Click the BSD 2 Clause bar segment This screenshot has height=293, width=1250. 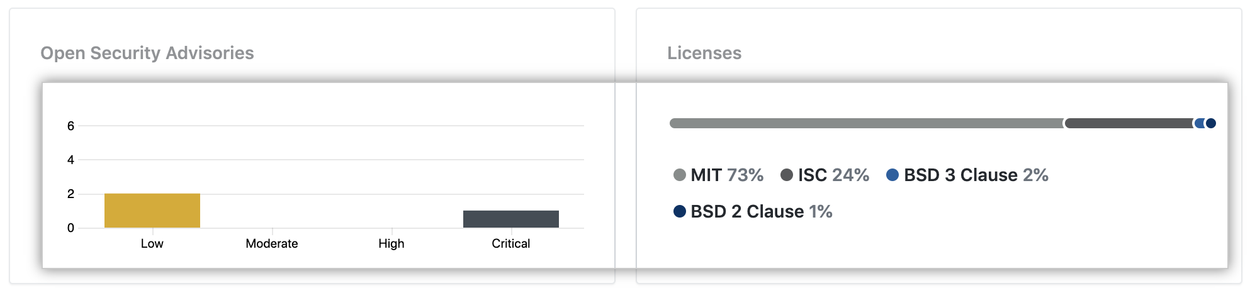1211,123
